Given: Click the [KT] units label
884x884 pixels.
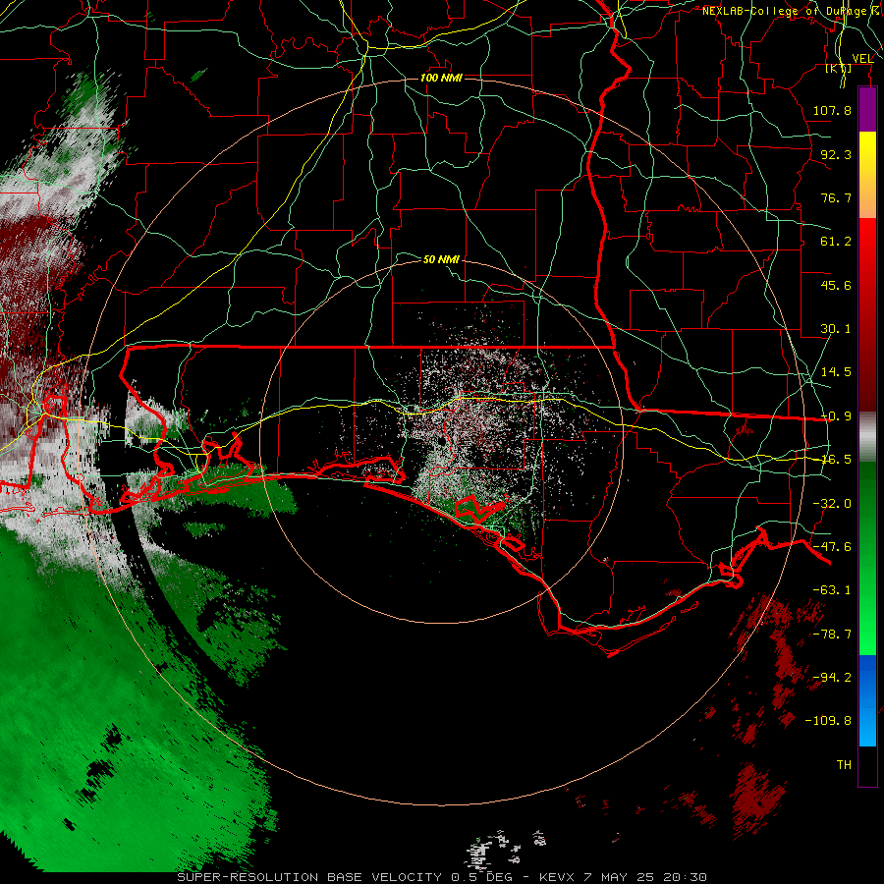Looking at the screenshot, I should click(839, 68).
